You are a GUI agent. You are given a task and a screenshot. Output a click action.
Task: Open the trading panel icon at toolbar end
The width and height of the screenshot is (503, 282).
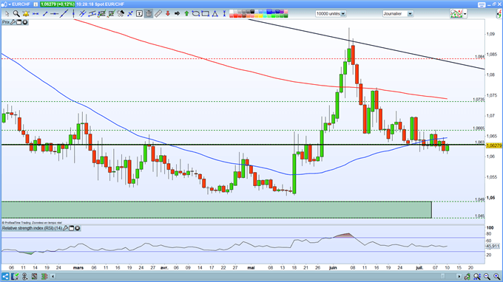[499, 14]
